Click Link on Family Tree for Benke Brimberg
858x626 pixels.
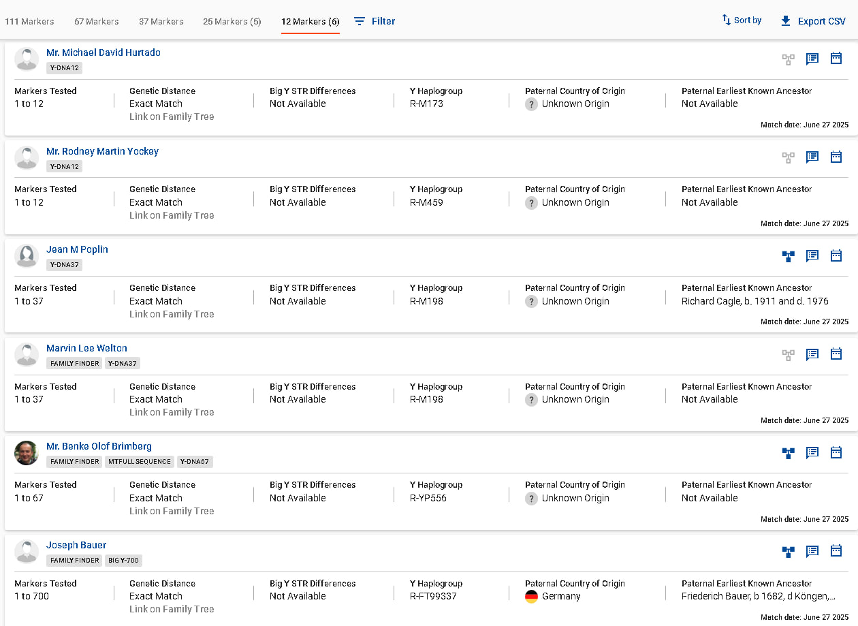pos(172,511)
